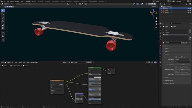Viewport: 192px width, 108px height.
Task: Toggle Use Nodes checkbox in node editor
Action: [x=31, y=62]
